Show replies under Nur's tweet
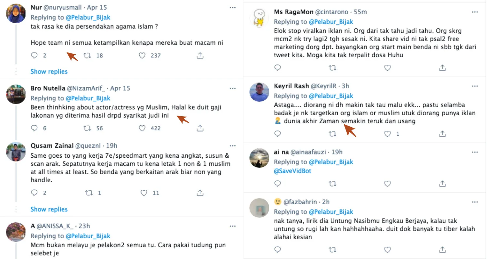The height and width of the screenshot is (259, 487). (49, 72)
